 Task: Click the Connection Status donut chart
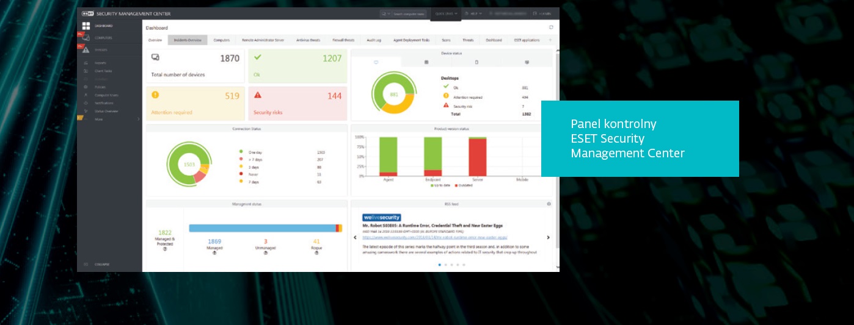(x=188, y=163)
